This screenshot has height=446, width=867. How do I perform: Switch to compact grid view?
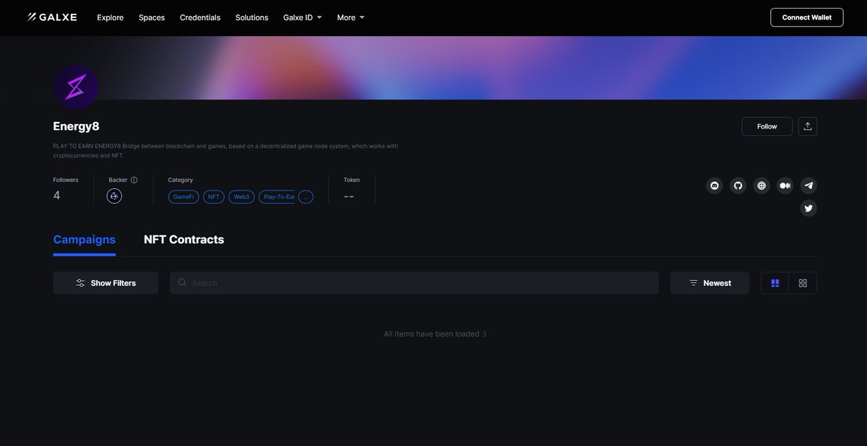coord(803,283)
